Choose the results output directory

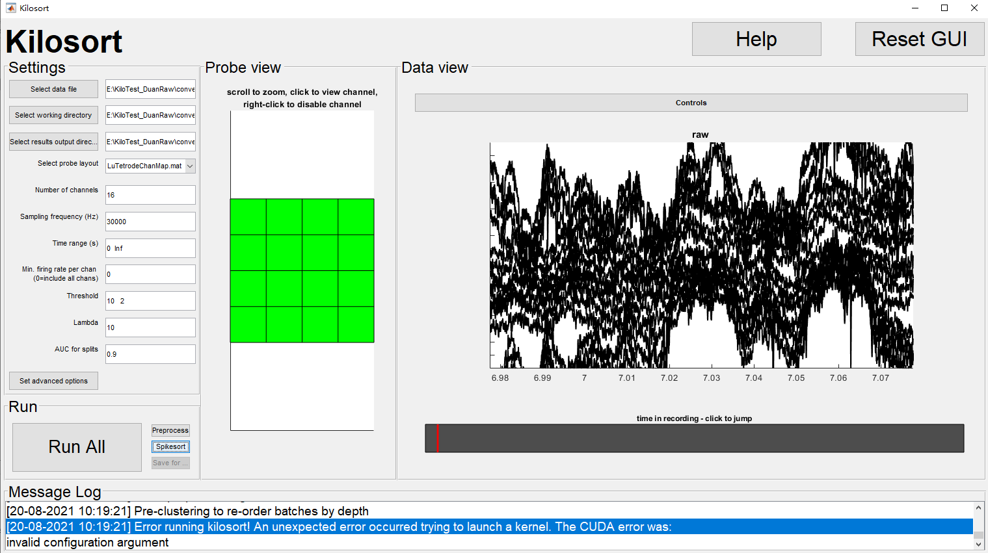point(53,142)
